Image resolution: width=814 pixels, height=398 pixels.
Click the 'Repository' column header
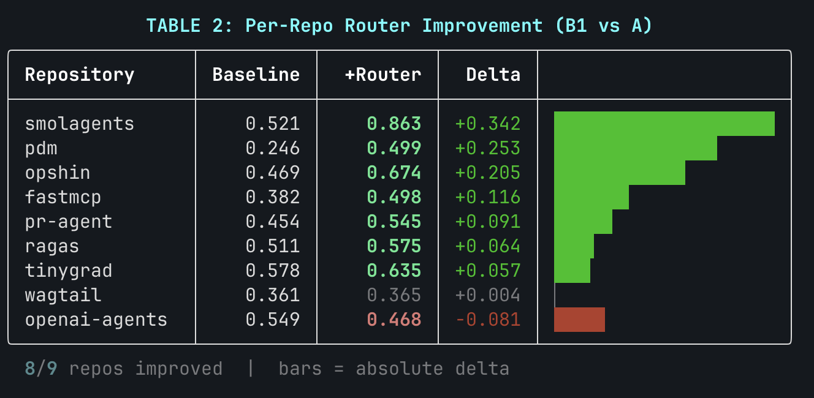pyautogui.click(x=80, y=75)
